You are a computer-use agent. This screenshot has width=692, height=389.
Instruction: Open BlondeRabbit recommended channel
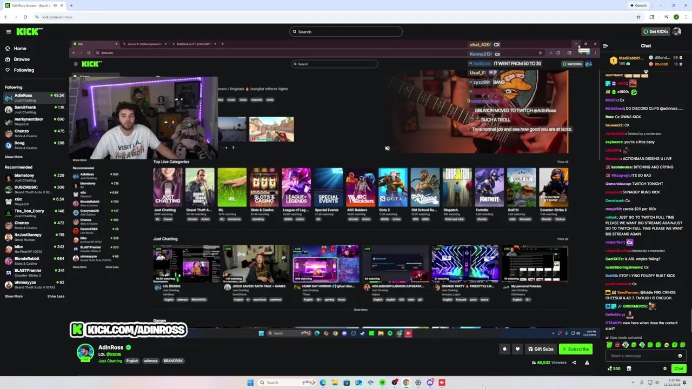(35, 260)
